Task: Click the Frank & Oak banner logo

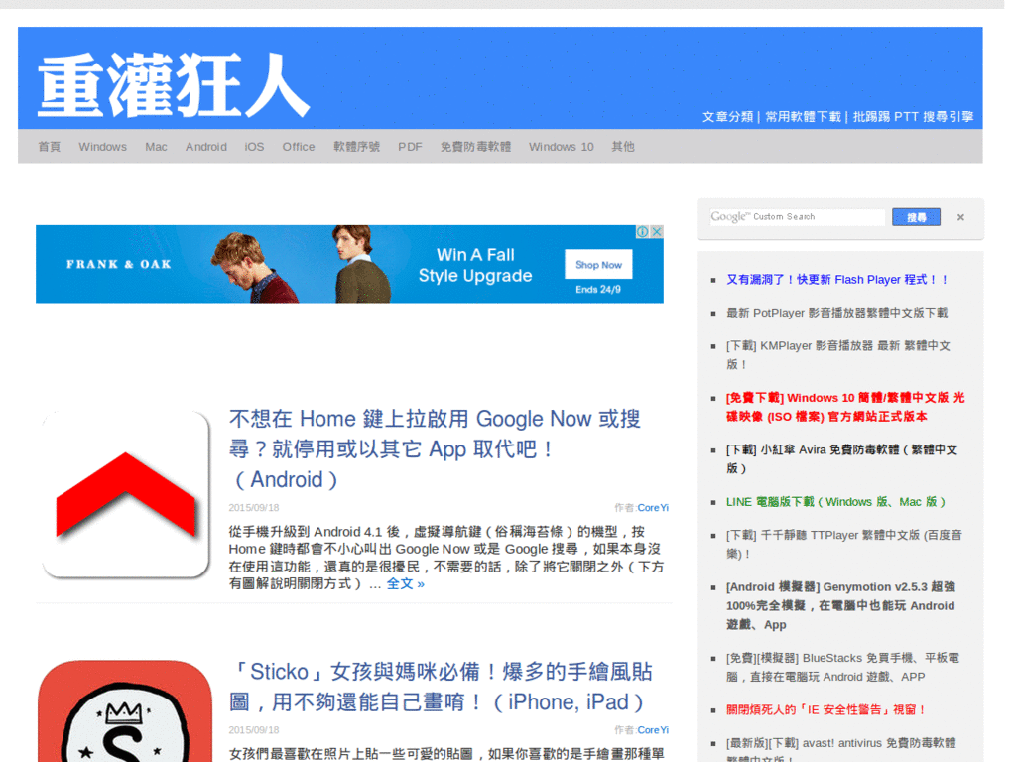Action: (x=119, y=264)
